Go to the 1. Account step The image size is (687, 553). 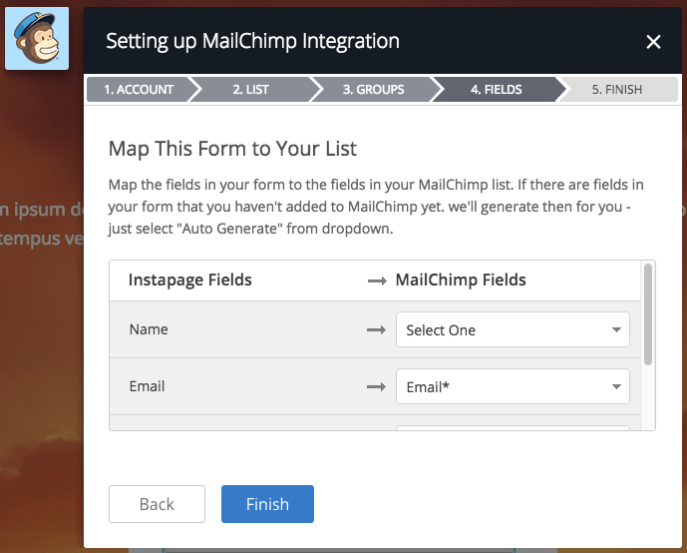139,90
